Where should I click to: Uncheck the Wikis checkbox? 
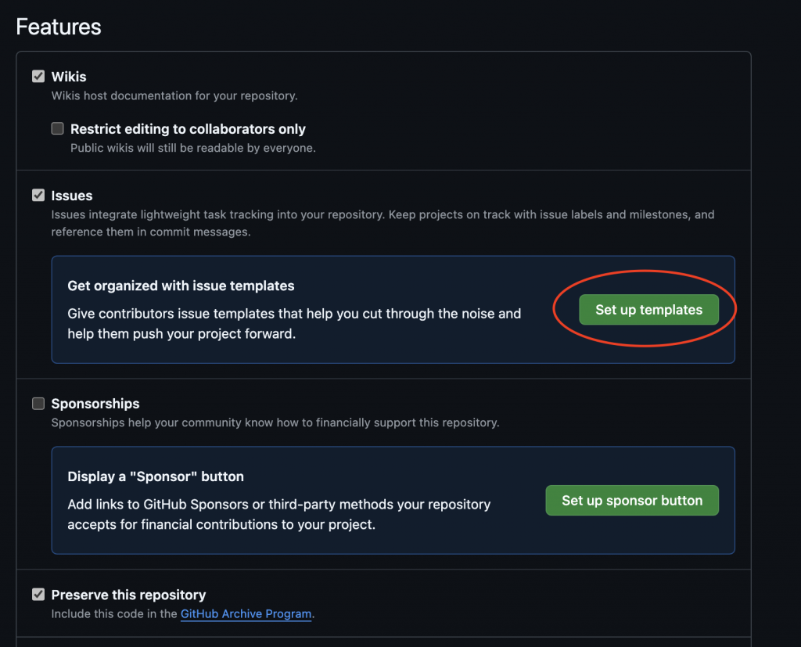tap(38, 77)
